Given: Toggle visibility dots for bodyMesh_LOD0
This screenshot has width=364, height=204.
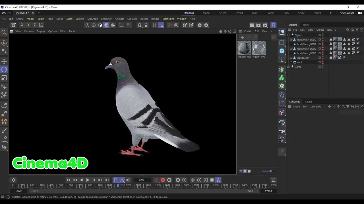Looking at the screenshot, I should click(x=323, y=40).
